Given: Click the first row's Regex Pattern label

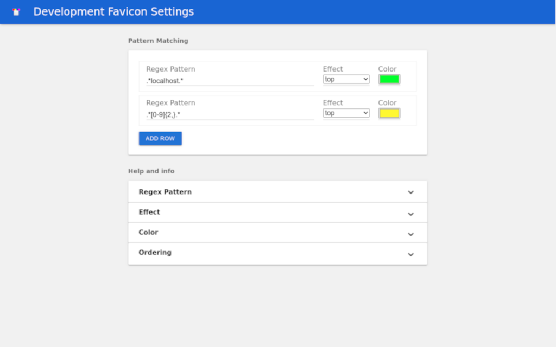Looking at the screenshot, I should click(x=170, y=69).
